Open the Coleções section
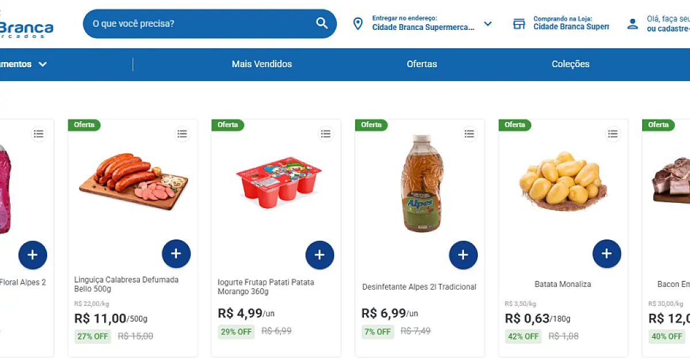The width and height of the screenshot is (690, 362). pos(570,64)
